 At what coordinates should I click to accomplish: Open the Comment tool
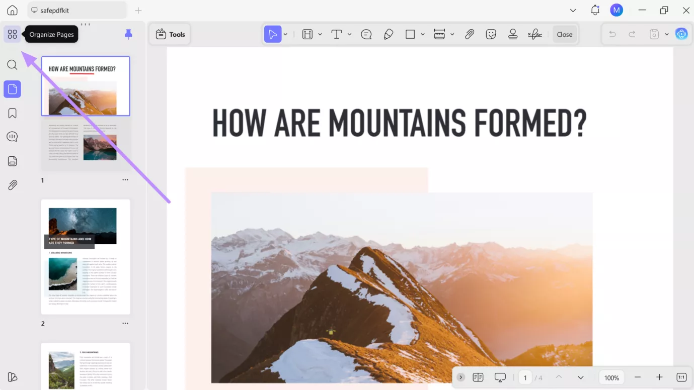(366, 34)
